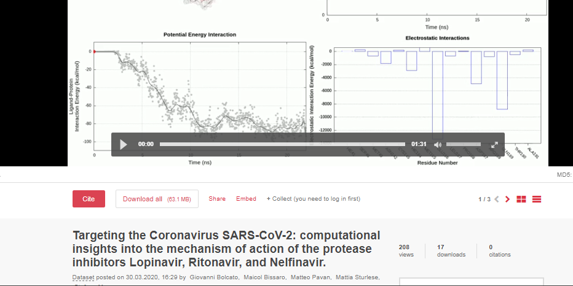
Task: Mute the video volume speaker icon
Action: coord(438,145)
